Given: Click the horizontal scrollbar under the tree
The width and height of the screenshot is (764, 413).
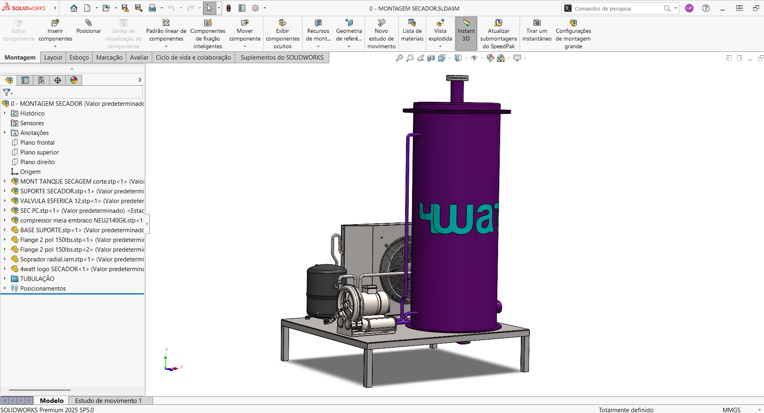Looking at the screenshot, I should 40,390.
